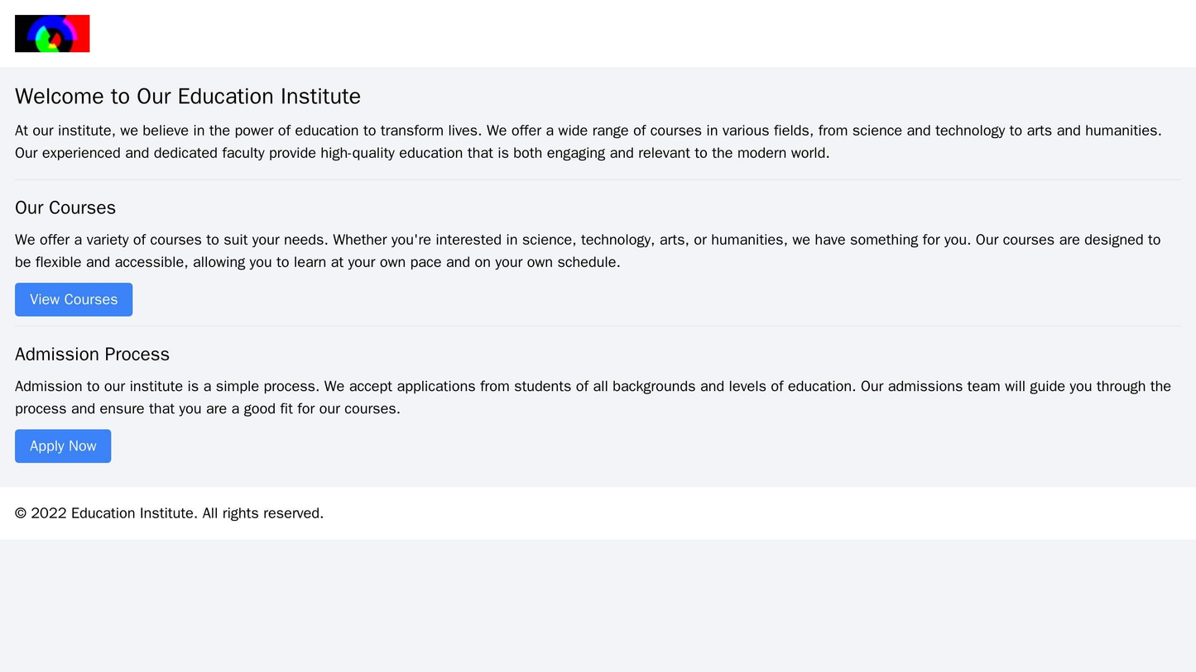Open the View Courses button
This screenshot has height=672, width=1196.
(74, 299)
